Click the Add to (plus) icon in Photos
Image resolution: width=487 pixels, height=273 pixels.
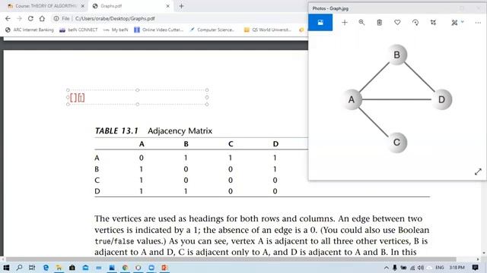345,22
